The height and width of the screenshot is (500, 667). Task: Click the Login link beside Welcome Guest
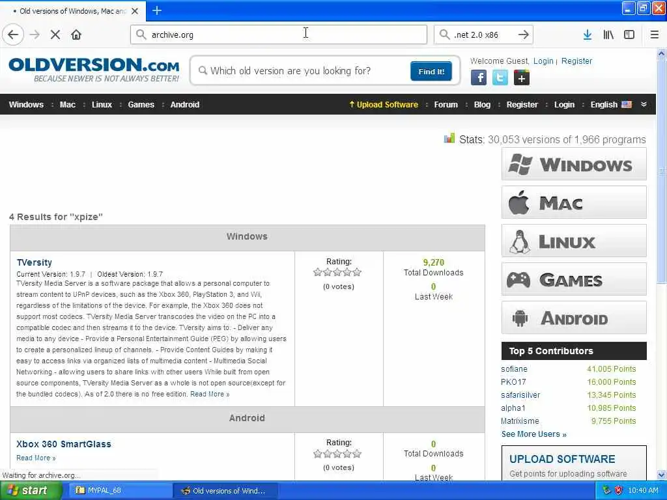[x=543, y=61]
